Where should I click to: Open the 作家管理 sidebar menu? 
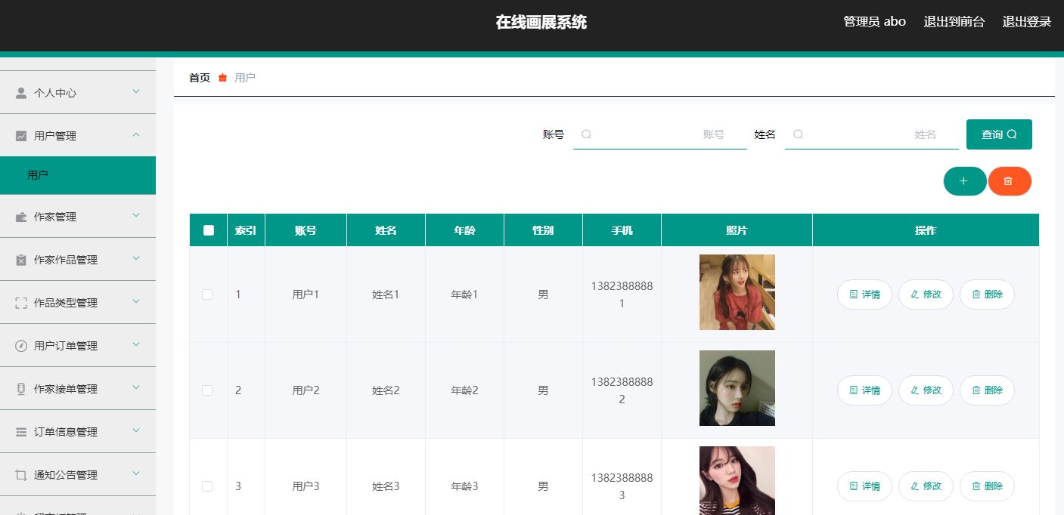click(78, 217)
